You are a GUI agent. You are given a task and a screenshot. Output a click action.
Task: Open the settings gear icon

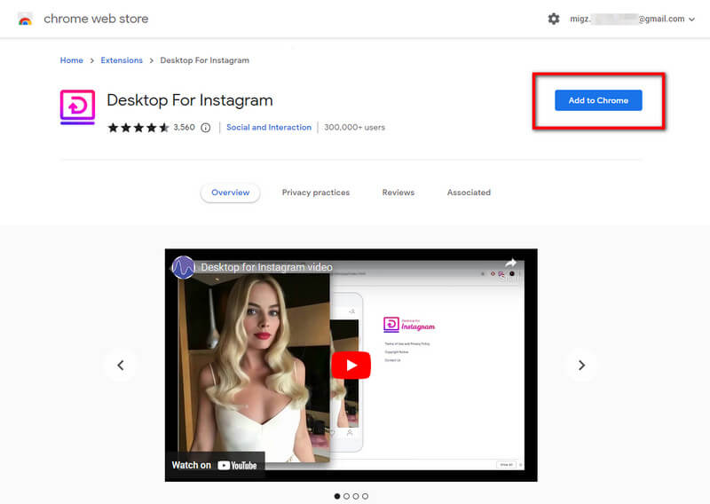(553, 19)
